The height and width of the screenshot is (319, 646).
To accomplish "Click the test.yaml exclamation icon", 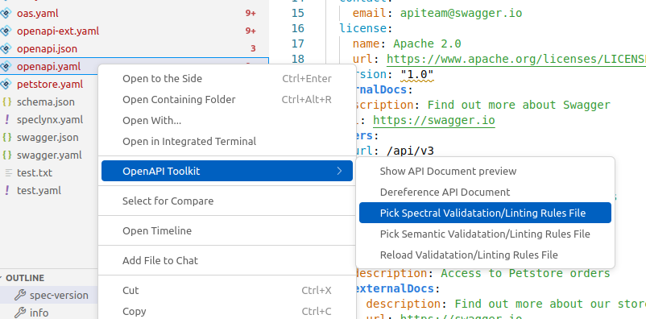I will click(x=6, y=191).
